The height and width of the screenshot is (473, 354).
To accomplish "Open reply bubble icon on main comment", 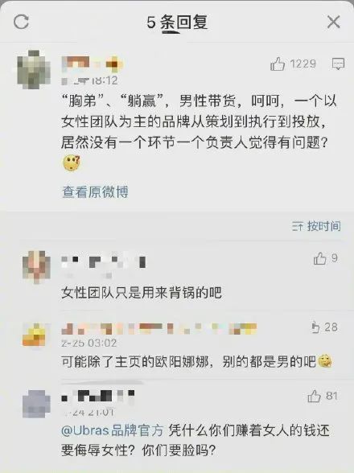I will coord(338,64).
